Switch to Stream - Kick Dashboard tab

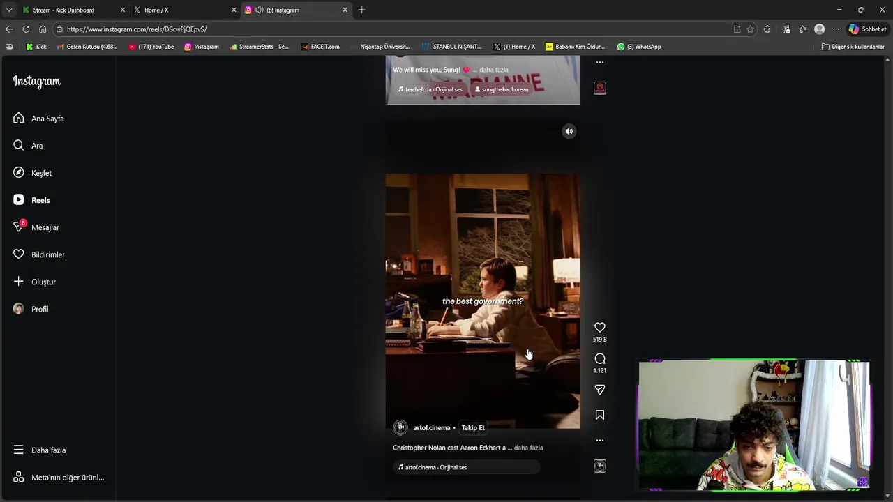click(x=73, y=10)
